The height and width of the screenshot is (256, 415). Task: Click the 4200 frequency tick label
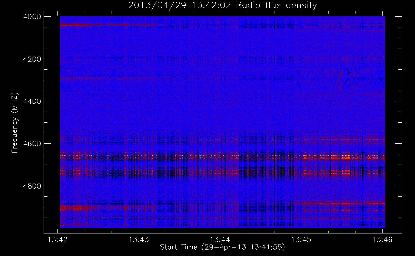pyautogui.click(x=32, y=59)
